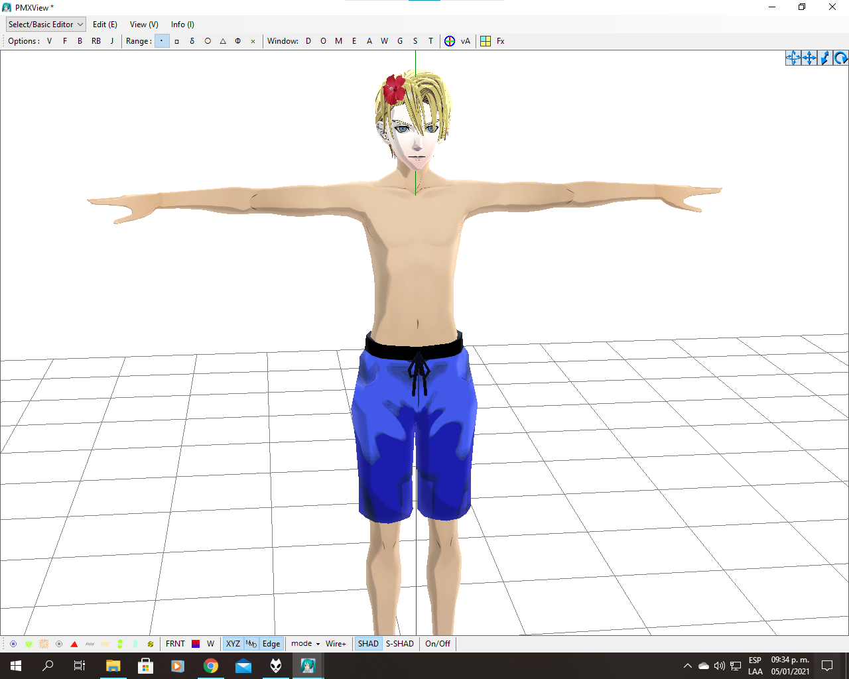Toggle SHAD shading mode
The width and height of the screenshot is (849, 679).
pyautogui.click(x=368, y=644)
